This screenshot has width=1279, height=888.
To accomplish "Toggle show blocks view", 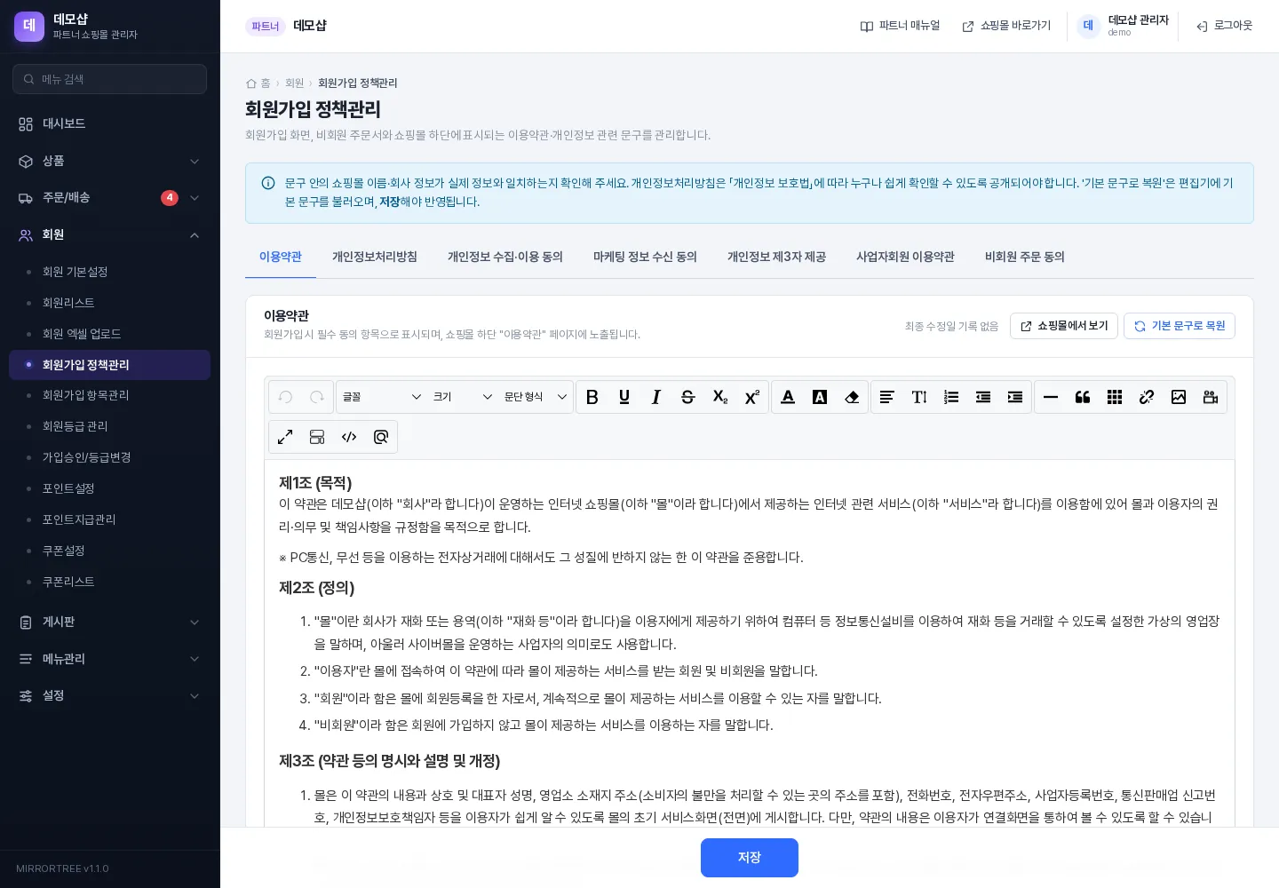I will click(x=317, y=437).
